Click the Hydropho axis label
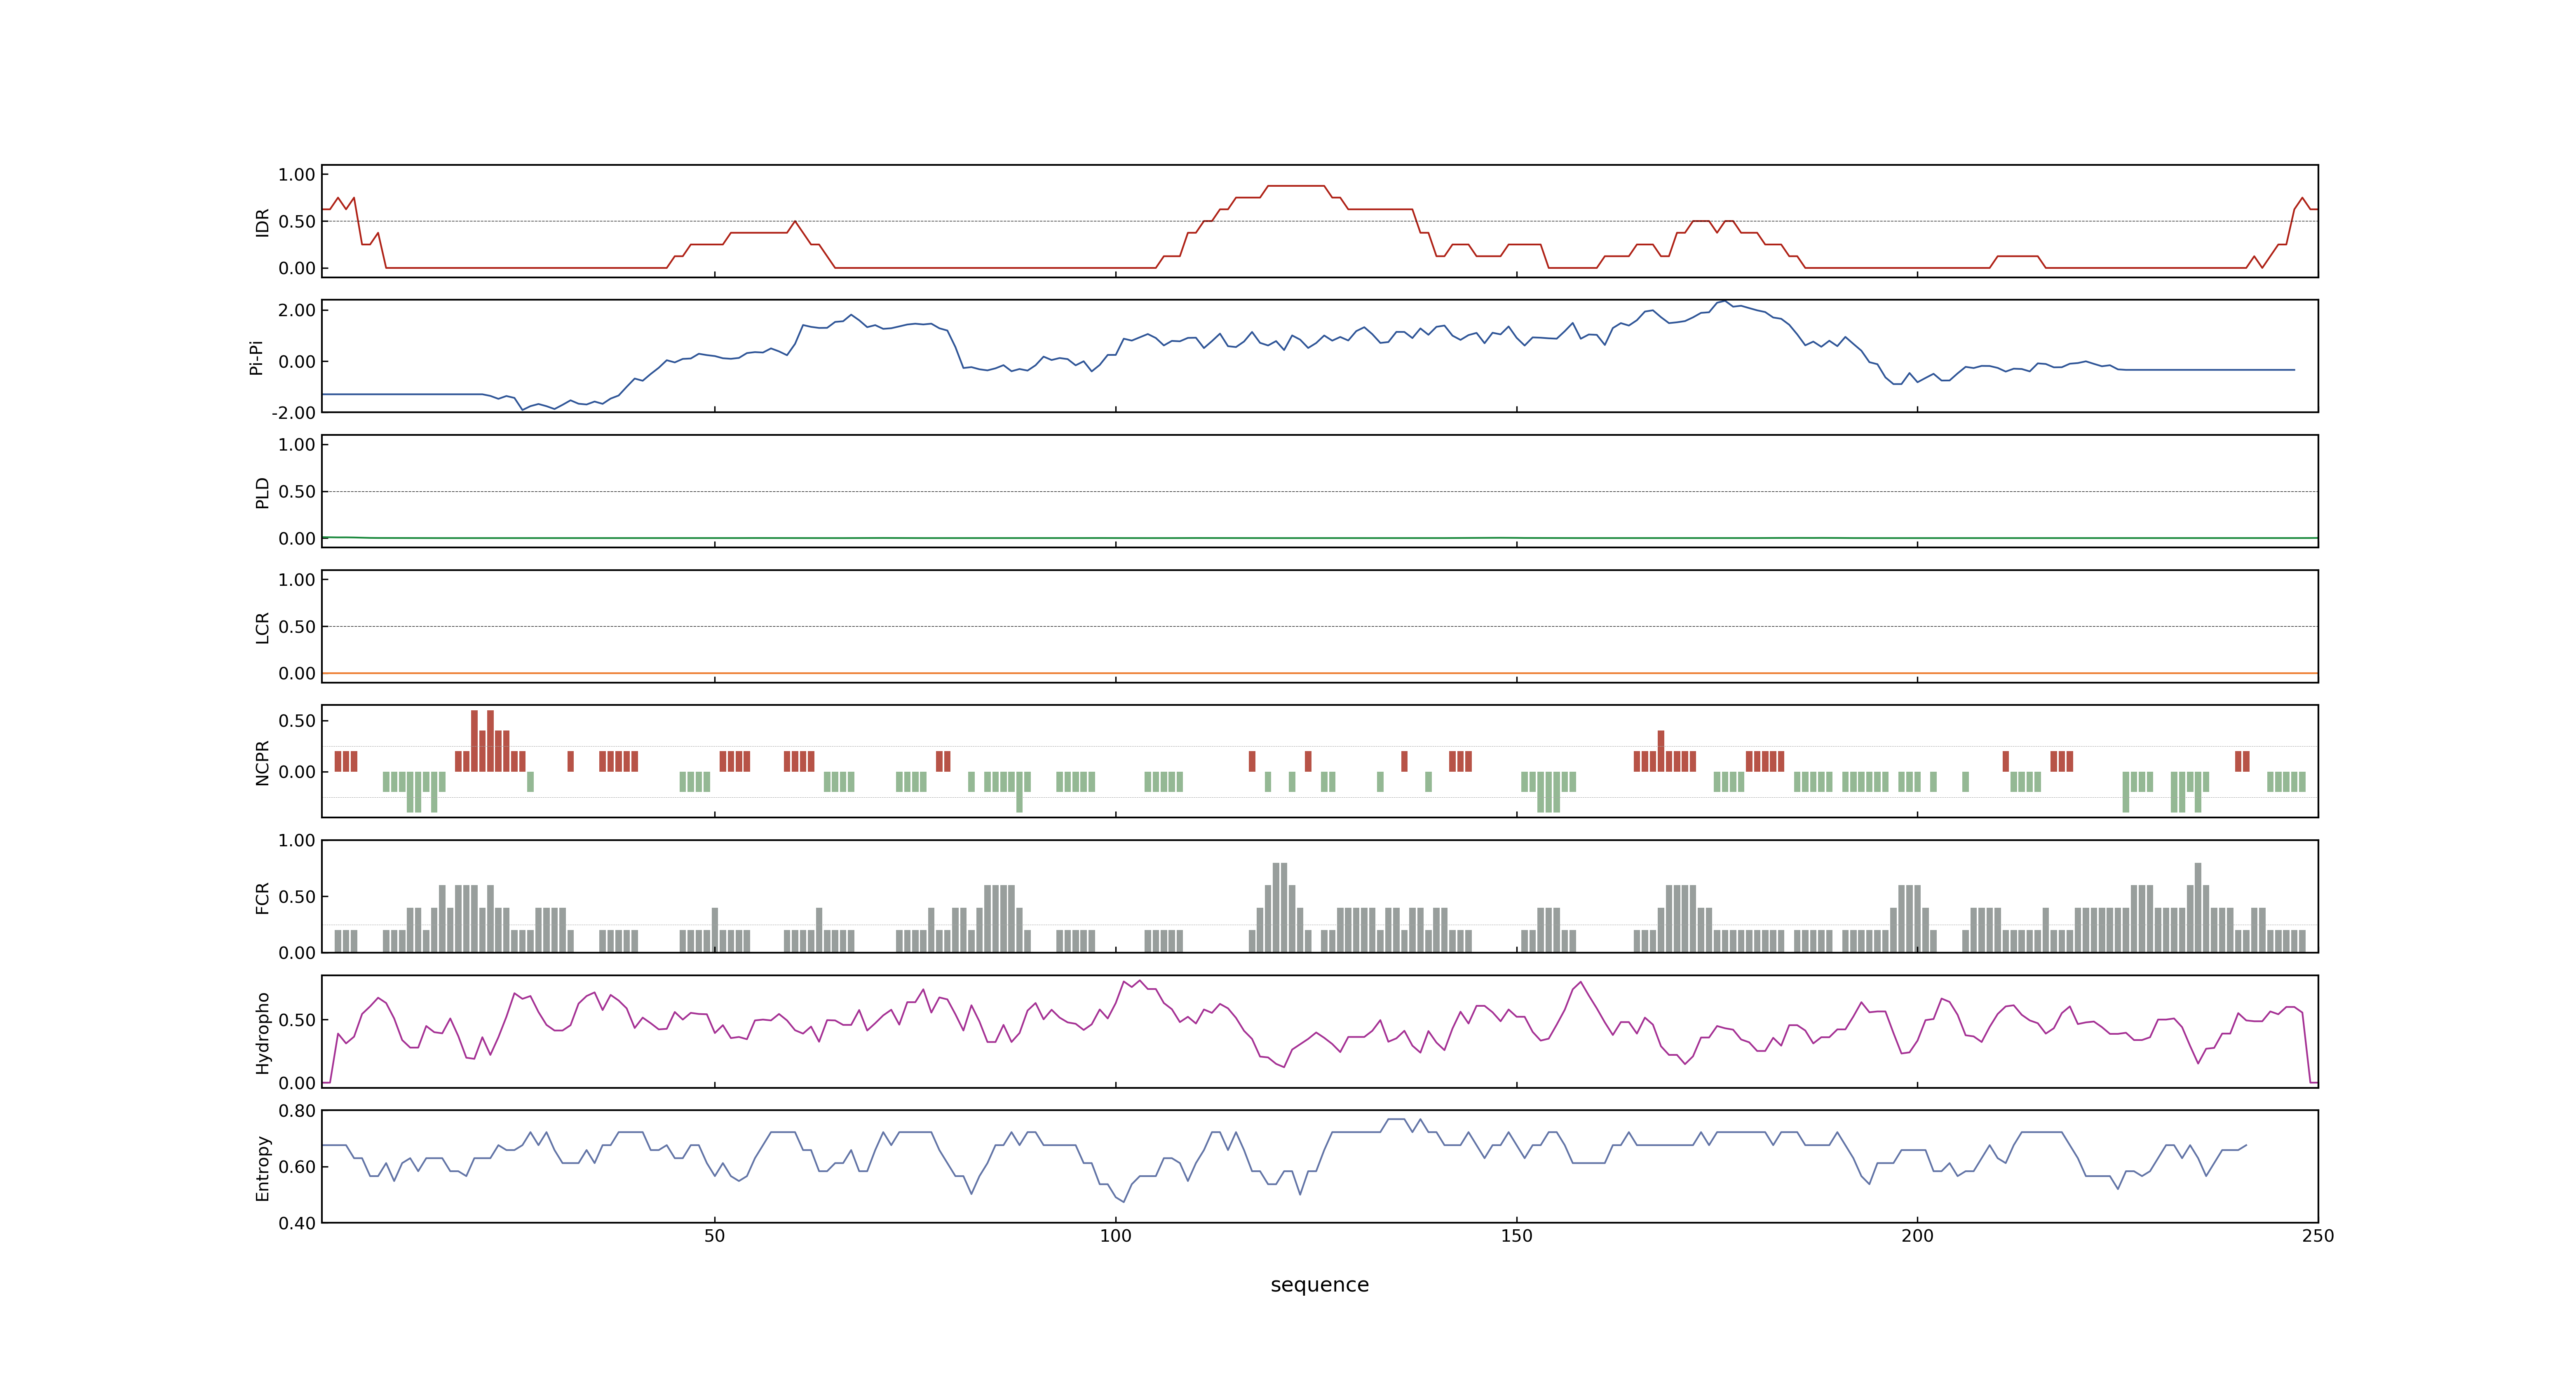 pyautogui.click(x=262, y=1033)
